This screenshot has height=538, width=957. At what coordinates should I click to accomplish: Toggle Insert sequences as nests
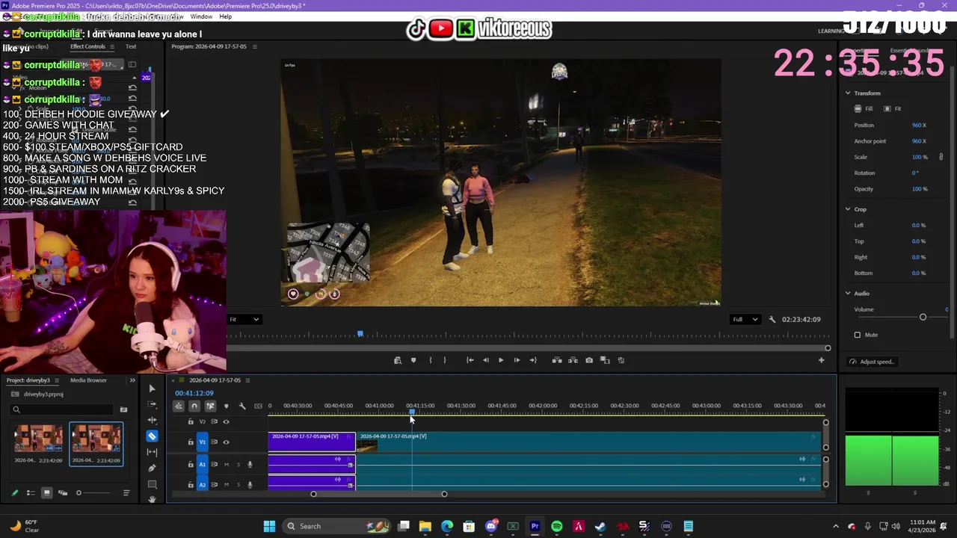[x=178, y=406]
